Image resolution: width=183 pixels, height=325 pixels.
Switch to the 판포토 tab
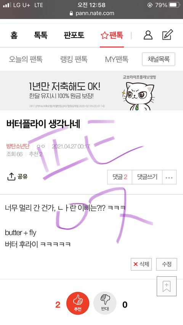point(74,35)
